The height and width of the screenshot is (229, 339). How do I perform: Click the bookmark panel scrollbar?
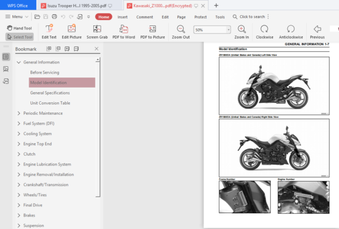coord(98,128)
